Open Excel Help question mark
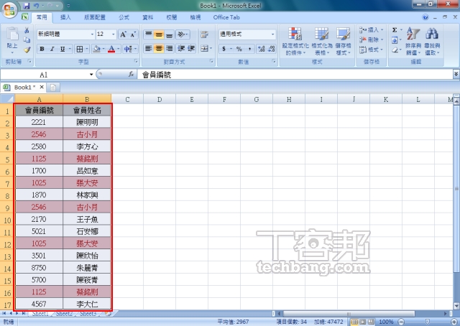 coord(425,17)
